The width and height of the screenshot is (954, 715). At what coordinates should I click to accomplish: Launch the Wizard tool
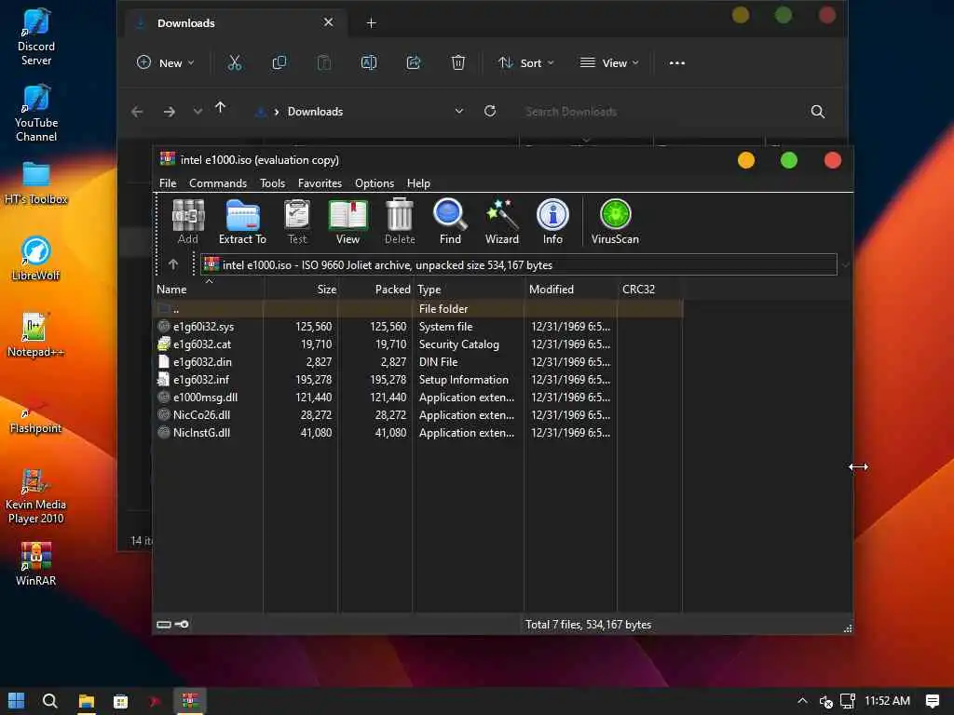click(502, 222)
